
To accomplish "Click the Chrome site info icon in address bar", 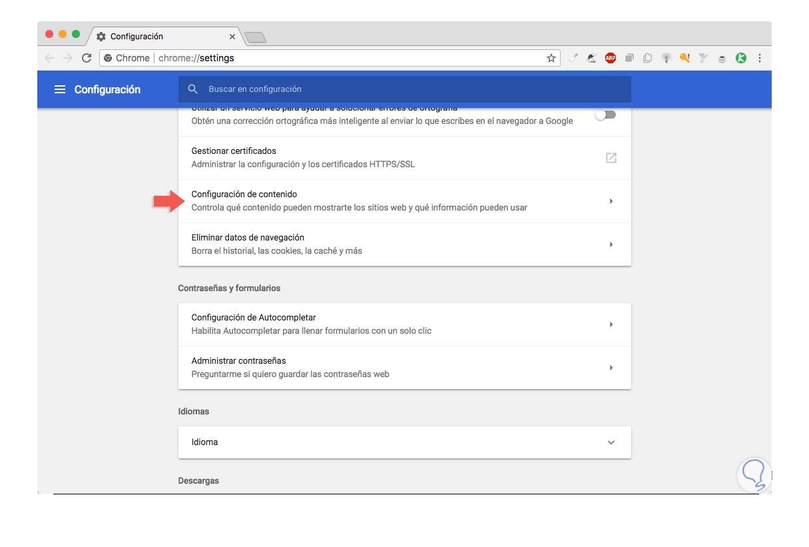I will [109, 58].
